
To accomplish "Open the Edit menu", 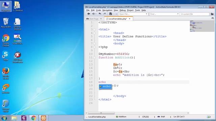I will coord(93,10).
